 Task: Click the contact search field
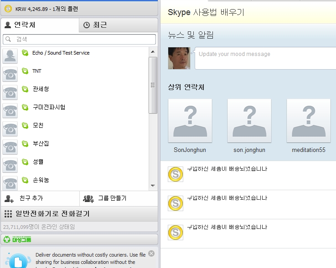80,40
